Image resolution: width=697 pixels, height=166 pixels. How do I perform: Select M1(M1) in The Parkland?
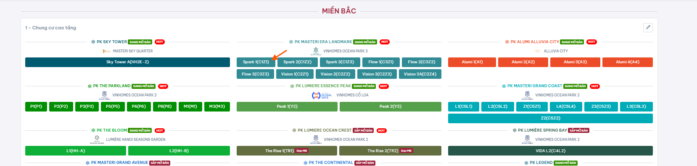[x=190, y=106]
